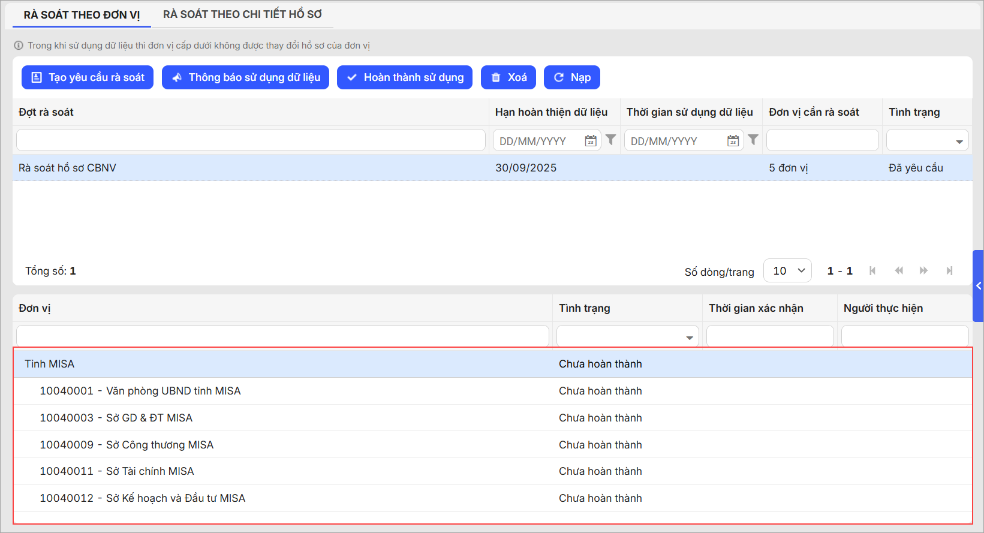Jump to the last page arrow
This screenshot has height=533, width=984.
[949, 271]
